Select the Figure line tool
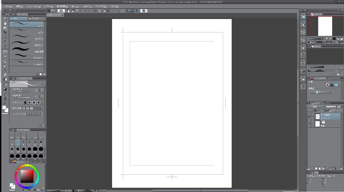Image resolution: width=344 pixels, height=192 pixels. [5, 94]
